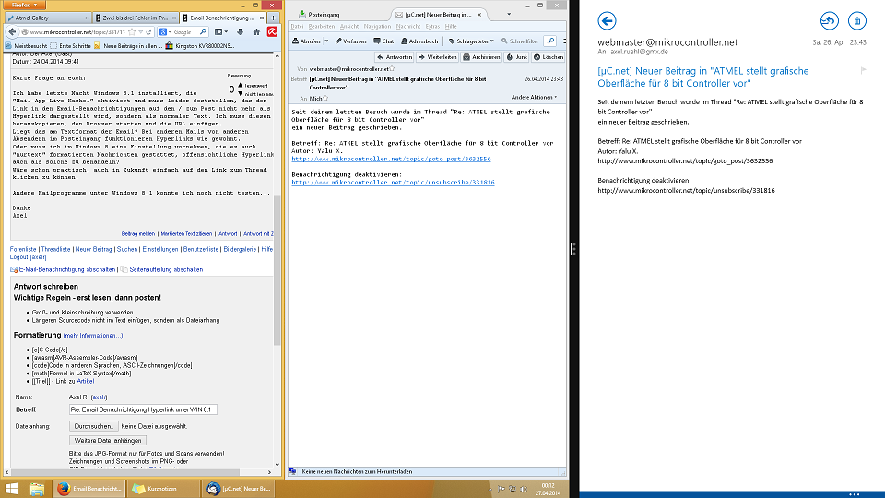Click back arrow in Mail app
Viewport: 885px width, 498px height.
click(x=607, y=21)
